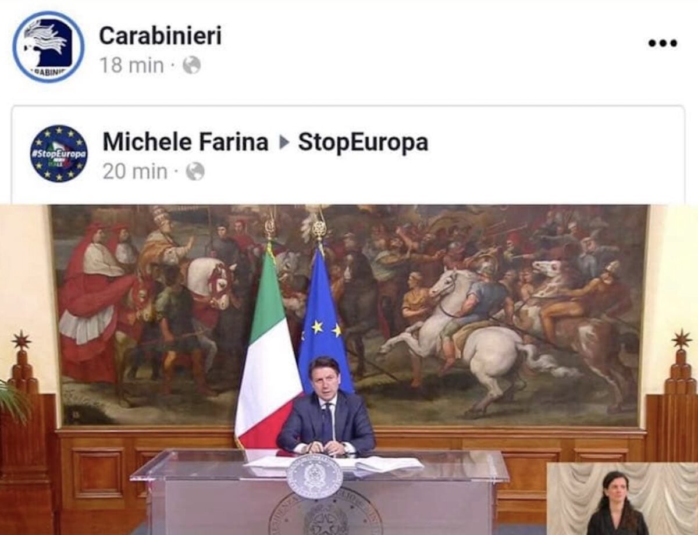Open the shared post via the 20 min timestamp

[x=135, y=172]
